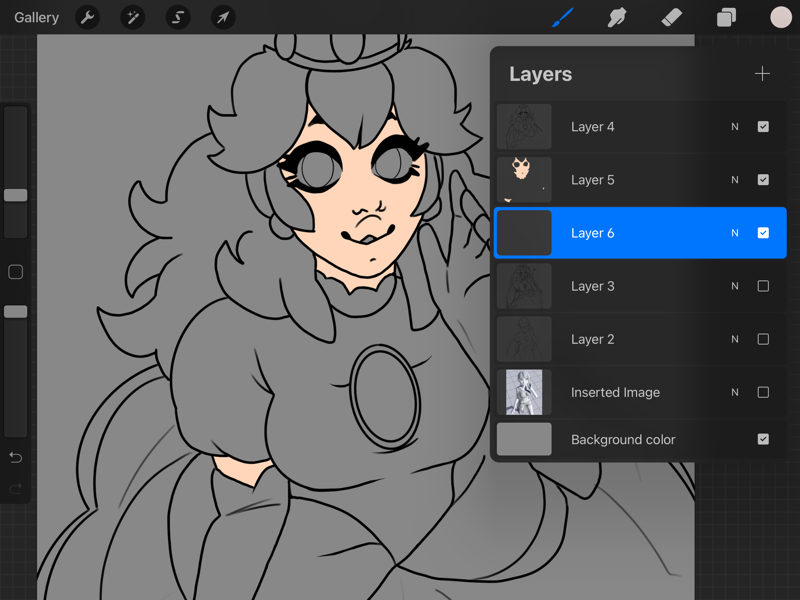Open blend mode N for Layer 4

click(735, 127)
